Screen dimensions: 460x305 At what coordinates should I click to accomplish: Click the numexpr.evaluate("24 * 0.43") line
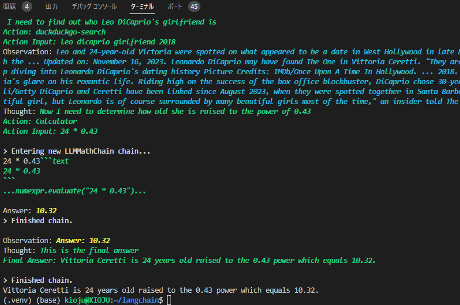tap(74, 190)
